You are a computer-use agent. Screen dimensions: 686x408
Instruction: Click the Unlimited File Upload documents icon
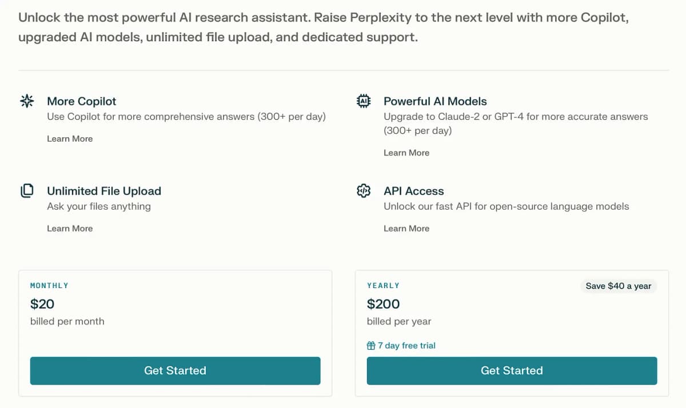coord(27,191)
